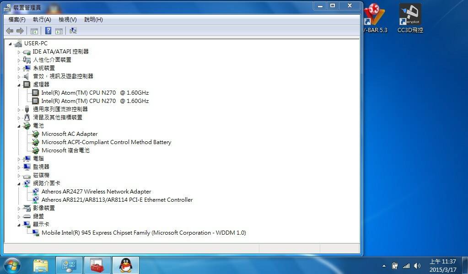
Task: Open the QQ penguin taskbar icon
Action: [x=126, y=265]
